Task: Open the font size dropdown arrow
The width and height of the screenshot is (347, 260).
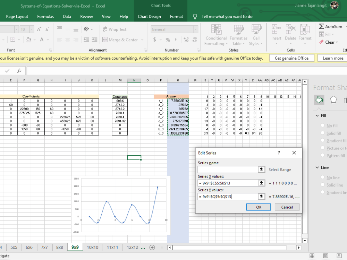Action: click(x=32, y=29)
